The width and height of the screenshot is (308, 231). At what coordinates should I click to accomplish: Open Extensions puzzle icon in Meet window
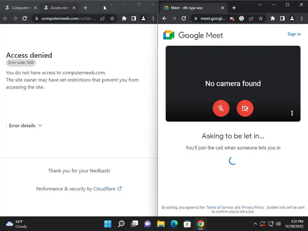tap(273, 18)
